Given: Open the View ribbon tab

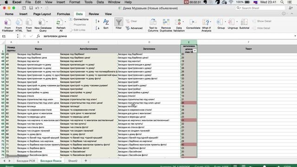Looking at the screenshot, I should click(x=108, y=14).
